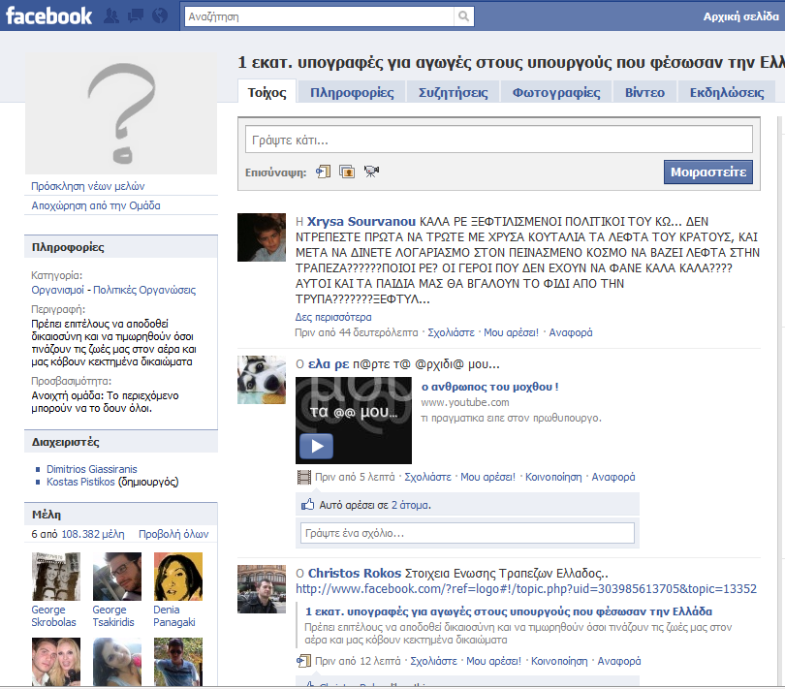Open Christos Rokos's profile picture
The image size is (785, 689).
(262, 589)
